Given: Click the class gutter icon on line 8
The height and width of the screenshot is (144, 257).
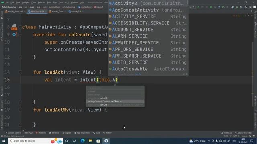Looking at the screenshot, I should point(14,27).
